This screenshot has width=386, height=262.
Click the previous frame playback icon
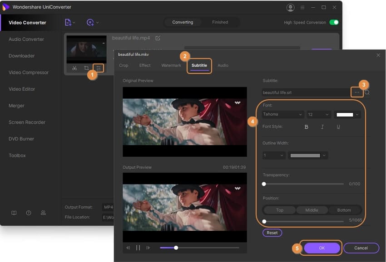pos(128,248)
